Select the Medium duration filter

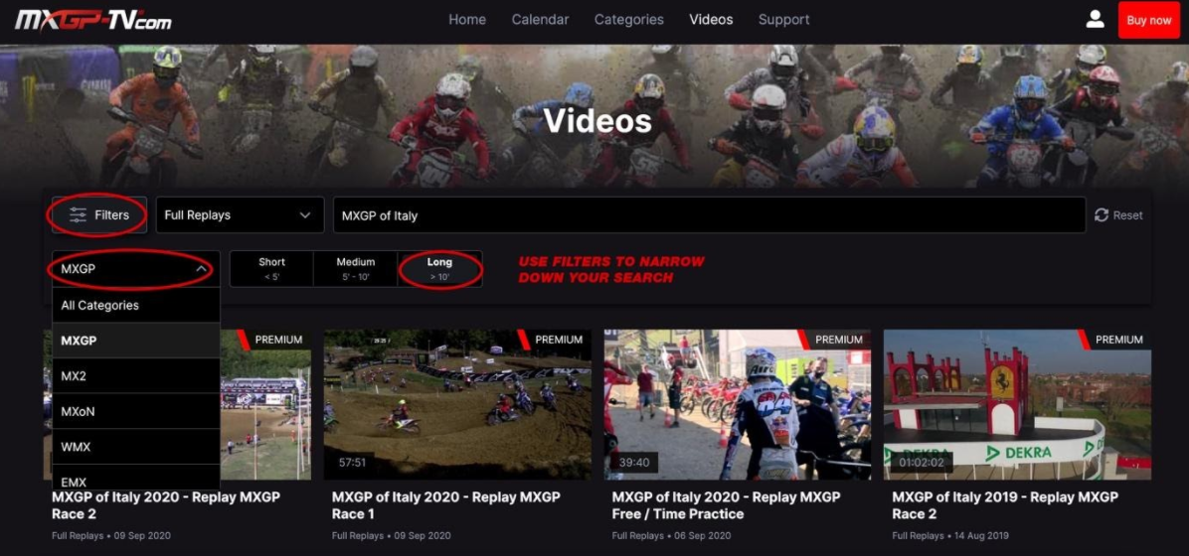tap(355, 269)
